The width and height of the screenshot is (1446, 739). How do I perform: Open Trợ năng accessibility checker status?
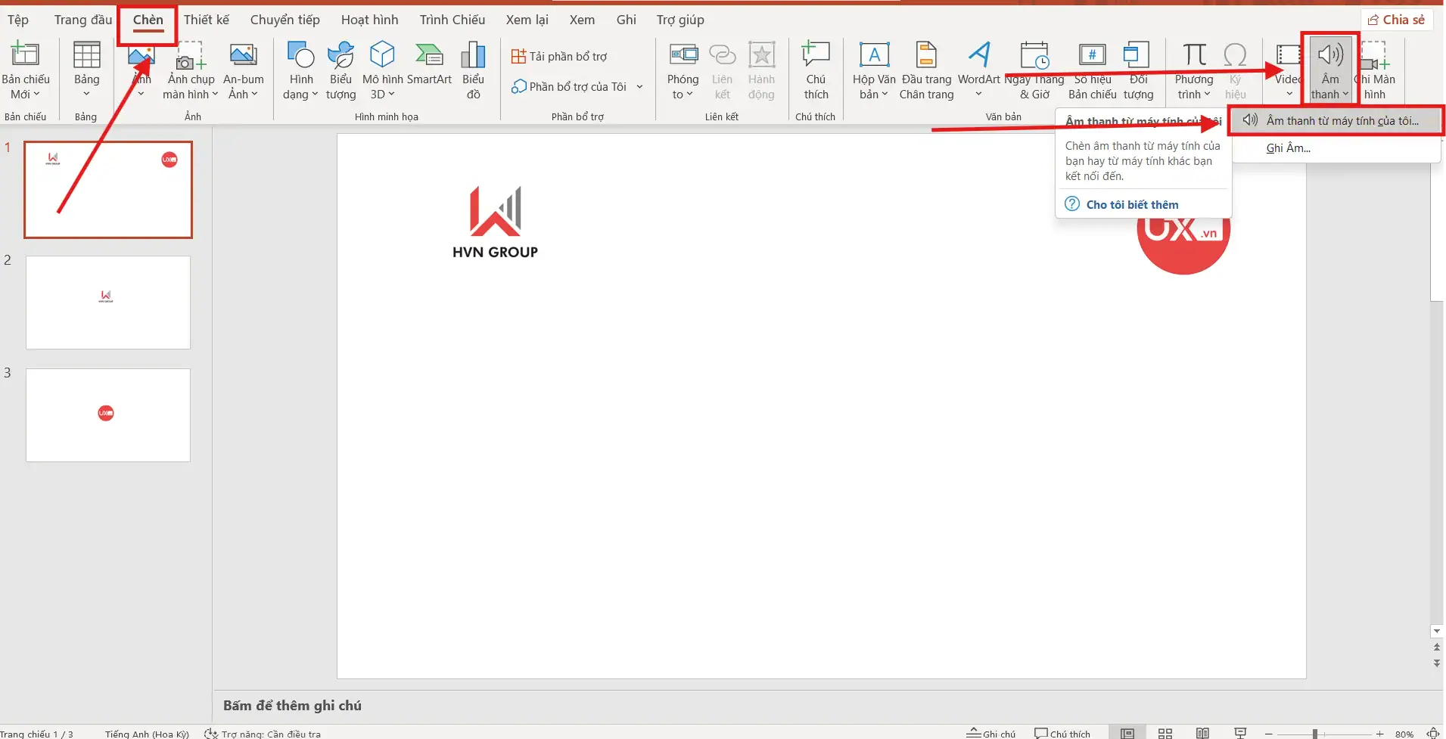click(x=263, y=734)
